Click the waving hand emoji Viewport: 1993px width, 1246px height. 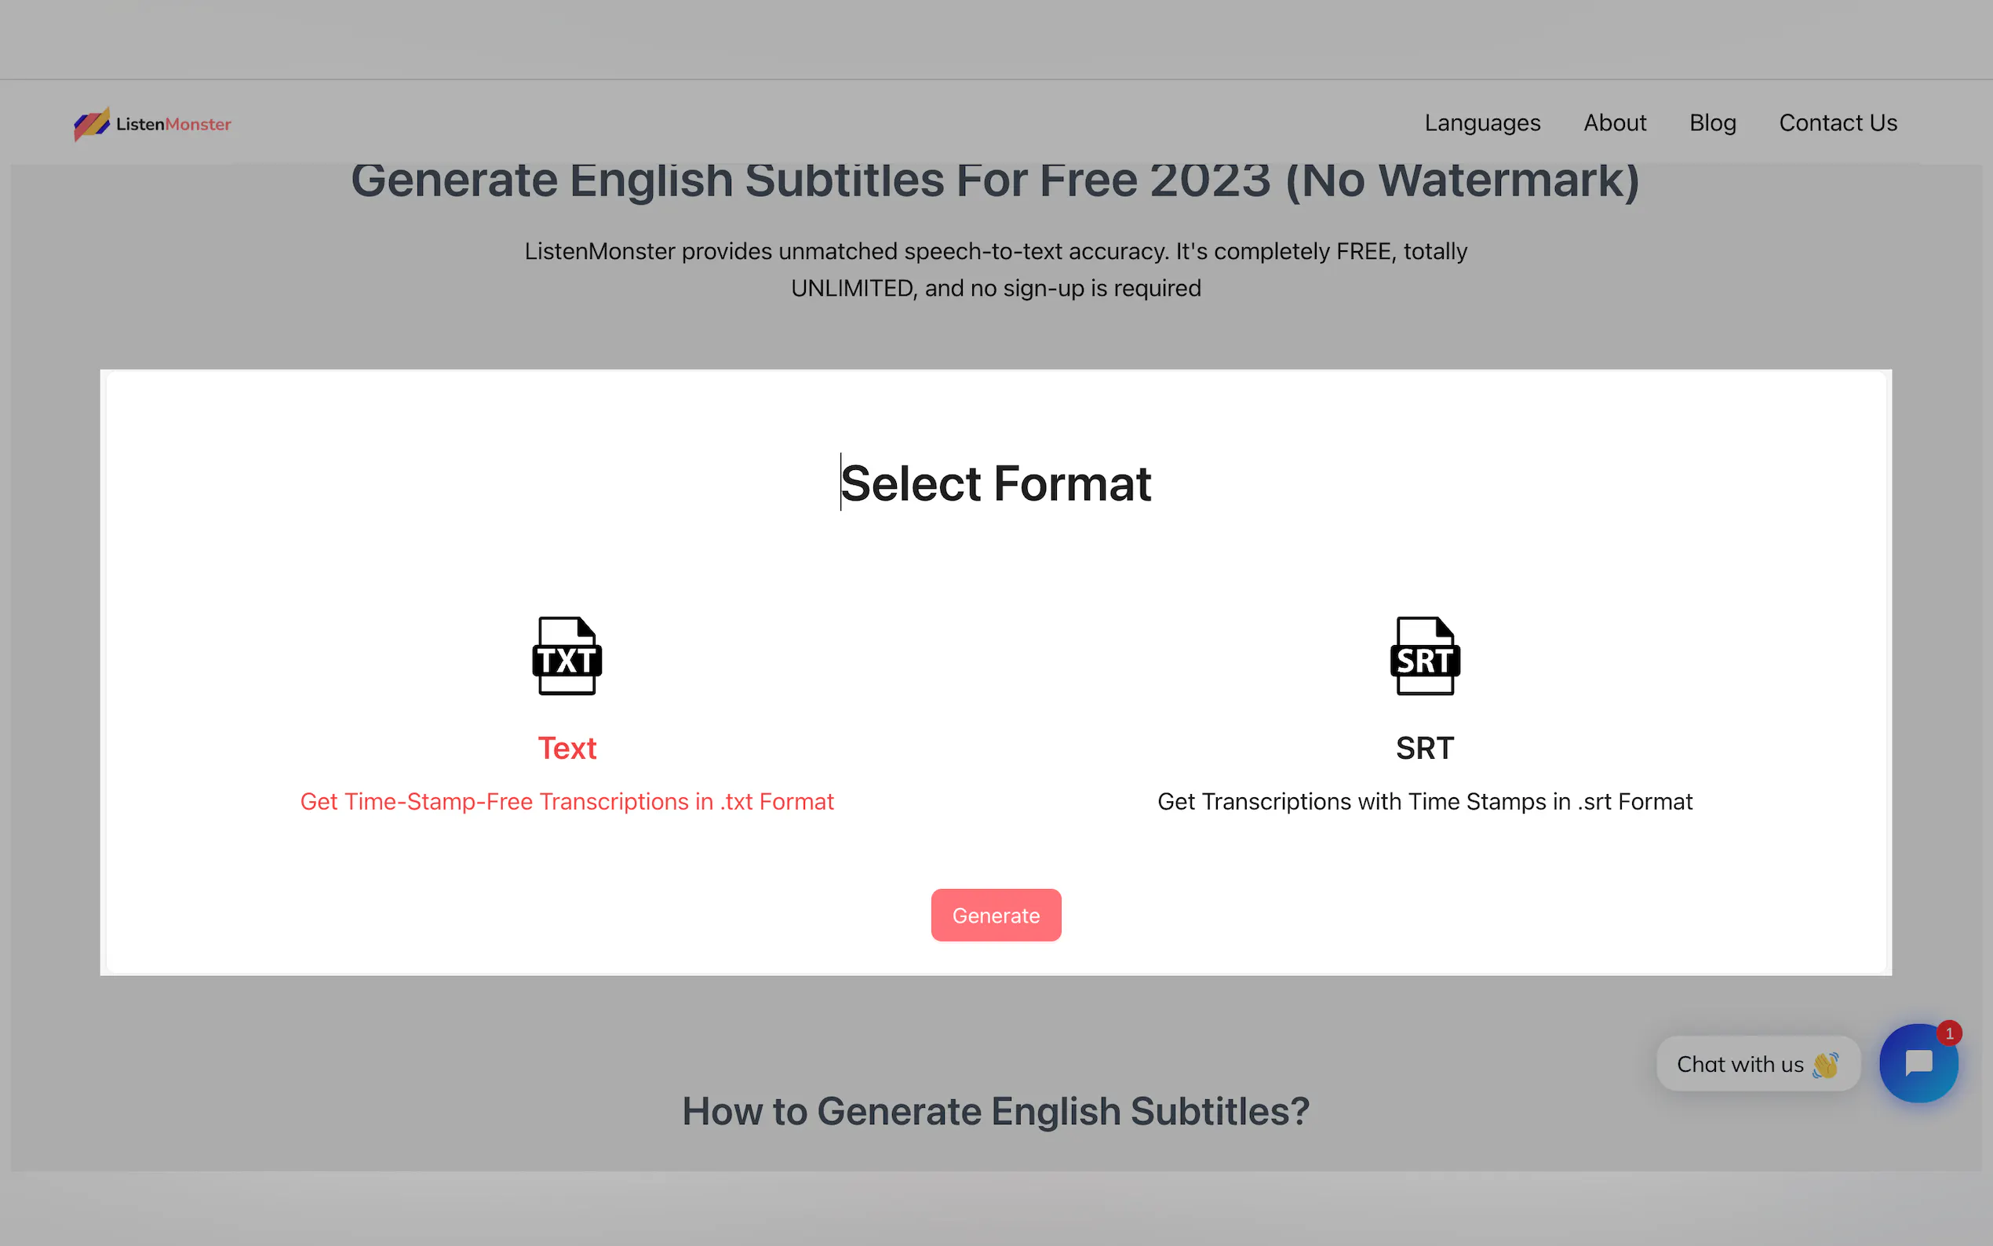pyautogui.click(x=1825, y=1065)
